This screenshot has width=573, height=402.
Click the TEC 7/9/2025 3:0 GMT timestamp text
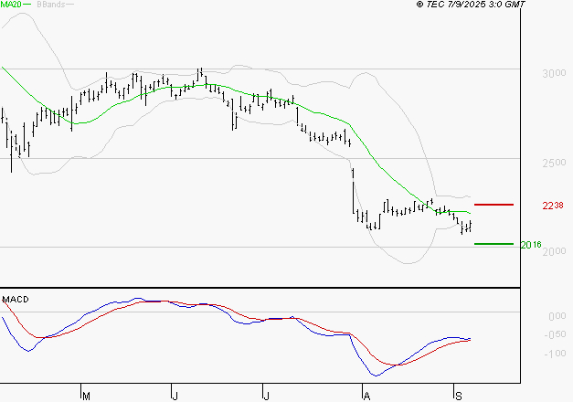pyautogui.click(x=471, y=5)
